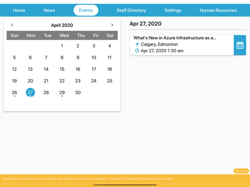Select April 4 in calendar
The height and width of the screenshot is (187, 250).
point(110,46)
